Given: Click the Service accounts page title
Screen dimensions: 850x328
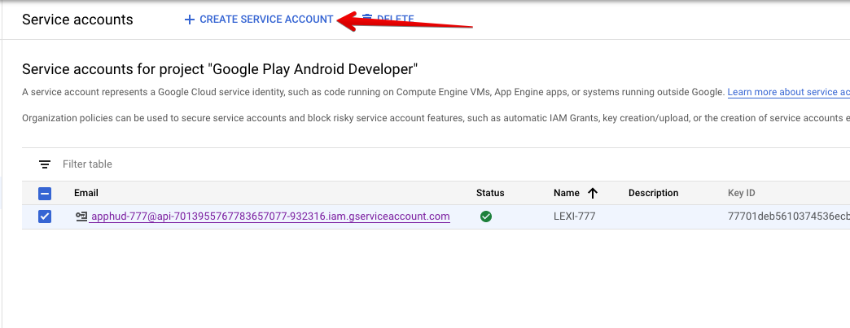Looking at the screenshot, I should coord(77,20).
